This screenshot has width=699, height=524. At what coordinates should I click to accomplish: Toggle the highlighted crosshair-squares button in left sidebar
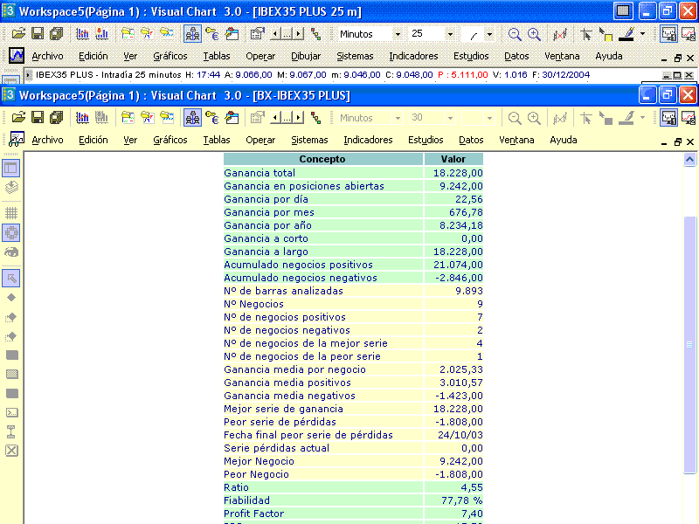point(12,232)
